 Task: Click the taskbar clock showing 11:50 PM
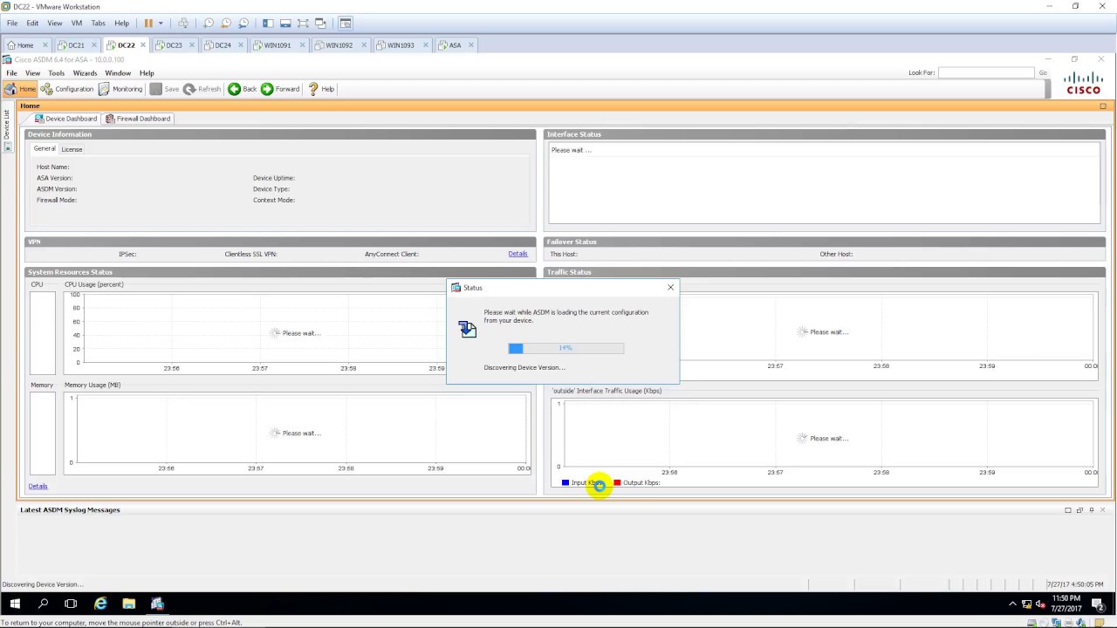coord(1066,604)
